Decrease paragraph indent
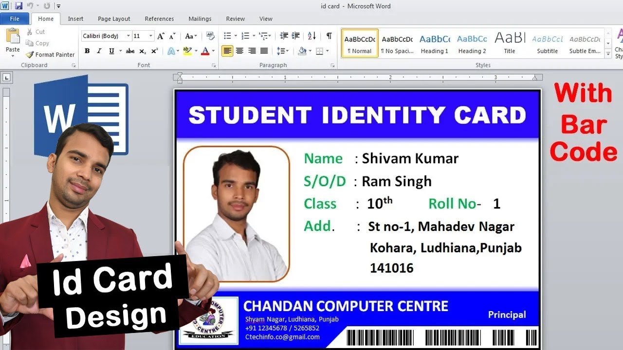 tap(284, 36)
